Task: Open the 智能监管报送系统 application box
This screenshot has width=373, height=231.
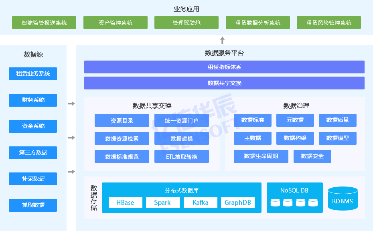Action: [x=44, y=23]
